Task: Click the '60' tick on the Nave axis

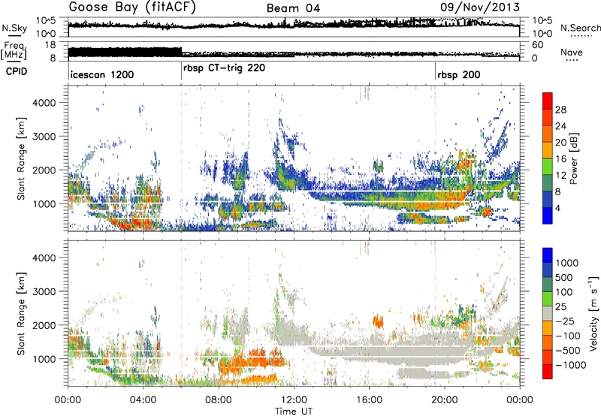Action: (x=538, y=45)
